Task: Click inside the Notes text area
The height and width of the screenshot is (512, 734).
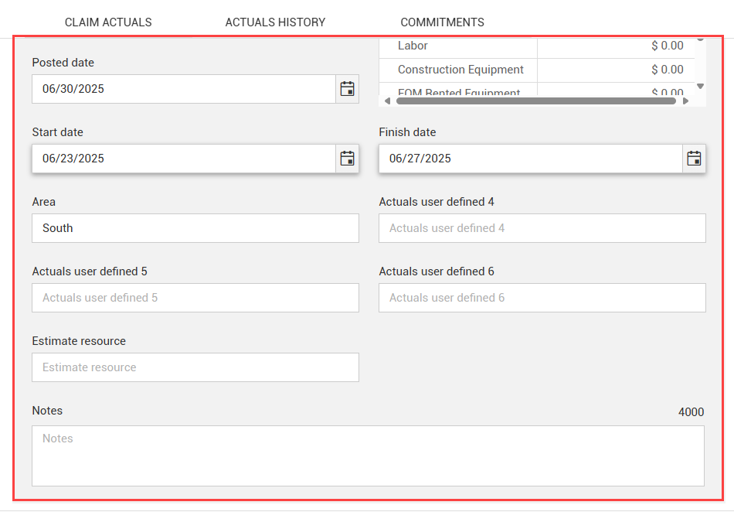Action: [368, 456]
